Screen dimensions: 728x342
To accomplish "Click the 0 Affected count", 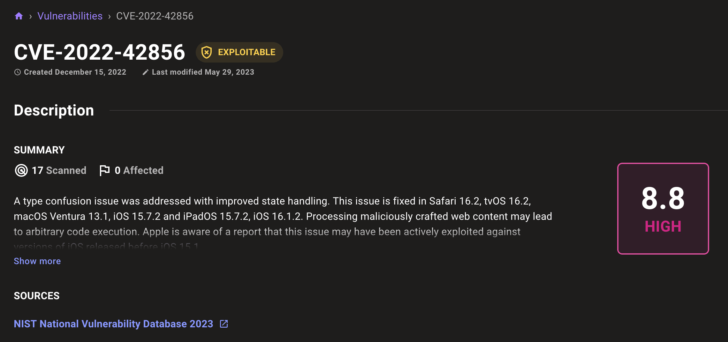I will (139, 170).
